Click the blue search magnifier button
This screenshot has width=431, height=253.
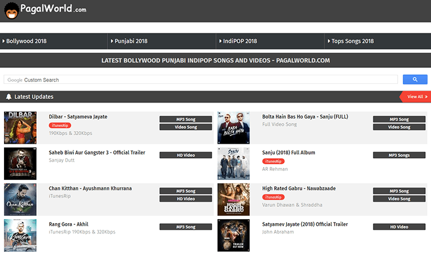(415, 79)
